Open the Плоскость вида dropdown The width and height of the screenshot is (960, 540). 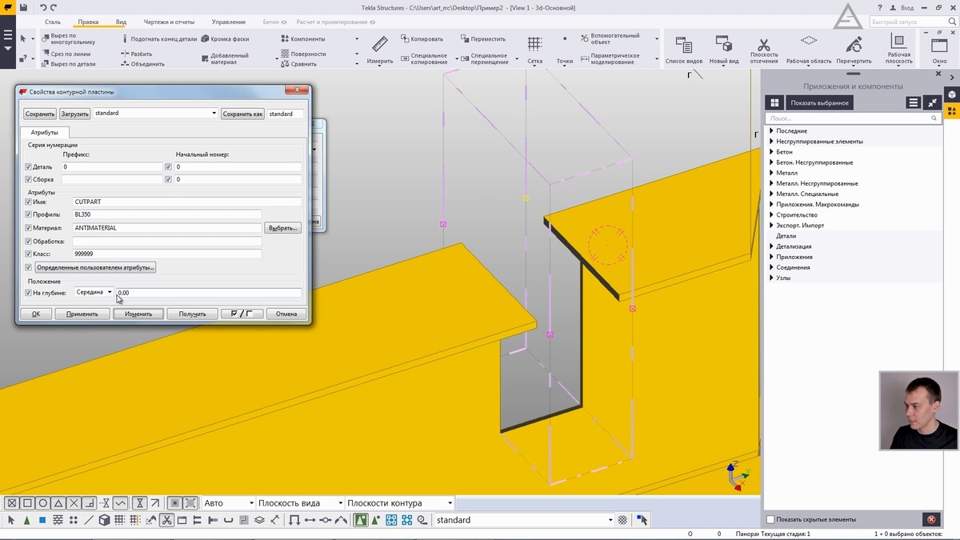tap(298, 503)
